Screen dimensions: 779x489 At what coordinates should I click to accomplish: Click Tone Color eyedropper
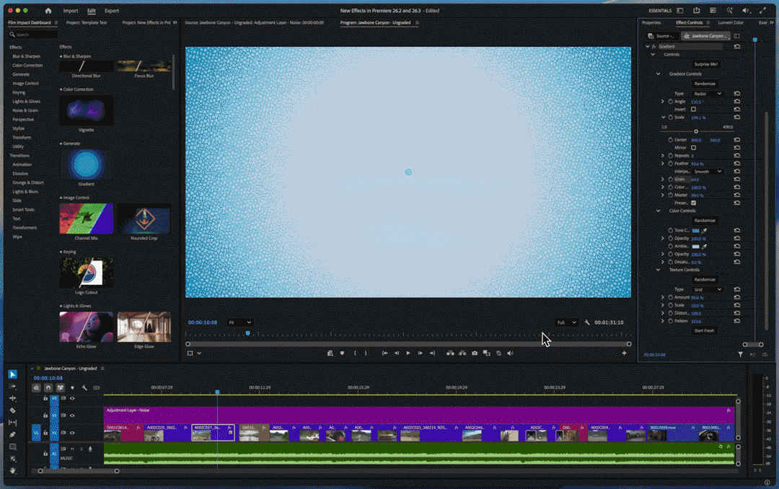[704, 231]
